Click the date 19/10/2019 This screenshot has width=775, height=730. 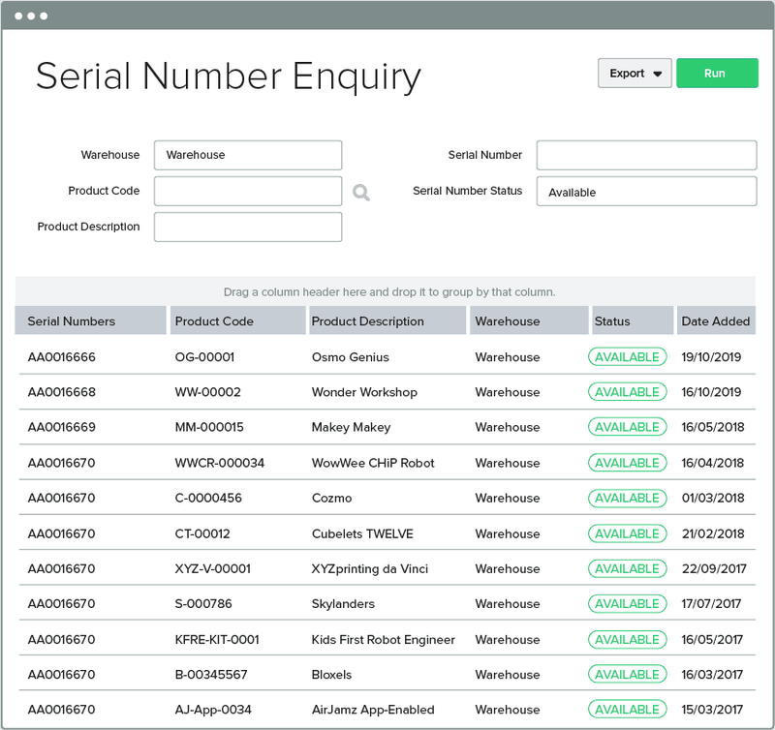711,357
